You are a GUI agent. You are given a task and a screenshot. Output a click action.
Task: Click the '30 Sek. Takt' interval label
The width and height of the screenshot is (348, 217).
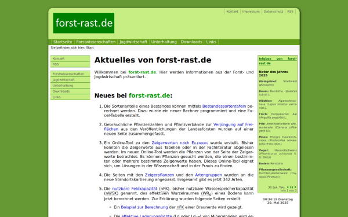click(x=276, y=187)
